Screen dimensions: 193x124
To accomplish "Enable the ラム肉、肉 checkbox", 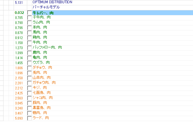I will click(x=29, y=23).
